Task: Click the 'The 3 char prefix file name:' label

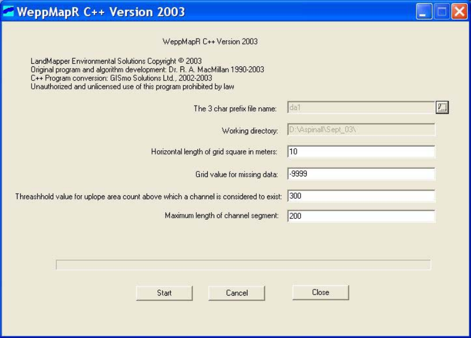Action: point(235,108)
